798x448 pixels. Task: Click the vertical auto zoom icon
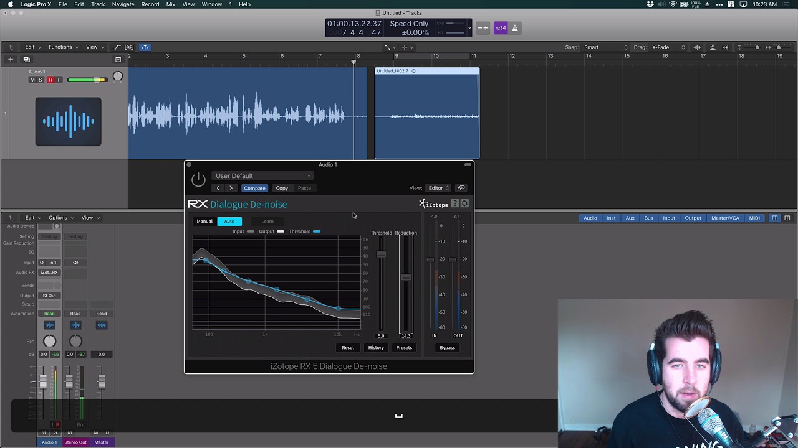coord(713,47)
